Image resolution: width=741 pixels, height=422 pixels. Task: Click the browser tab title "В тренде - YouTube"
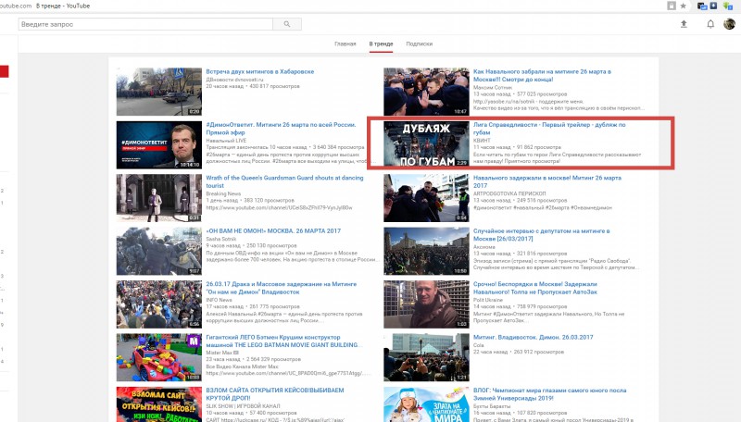[63, 6]
